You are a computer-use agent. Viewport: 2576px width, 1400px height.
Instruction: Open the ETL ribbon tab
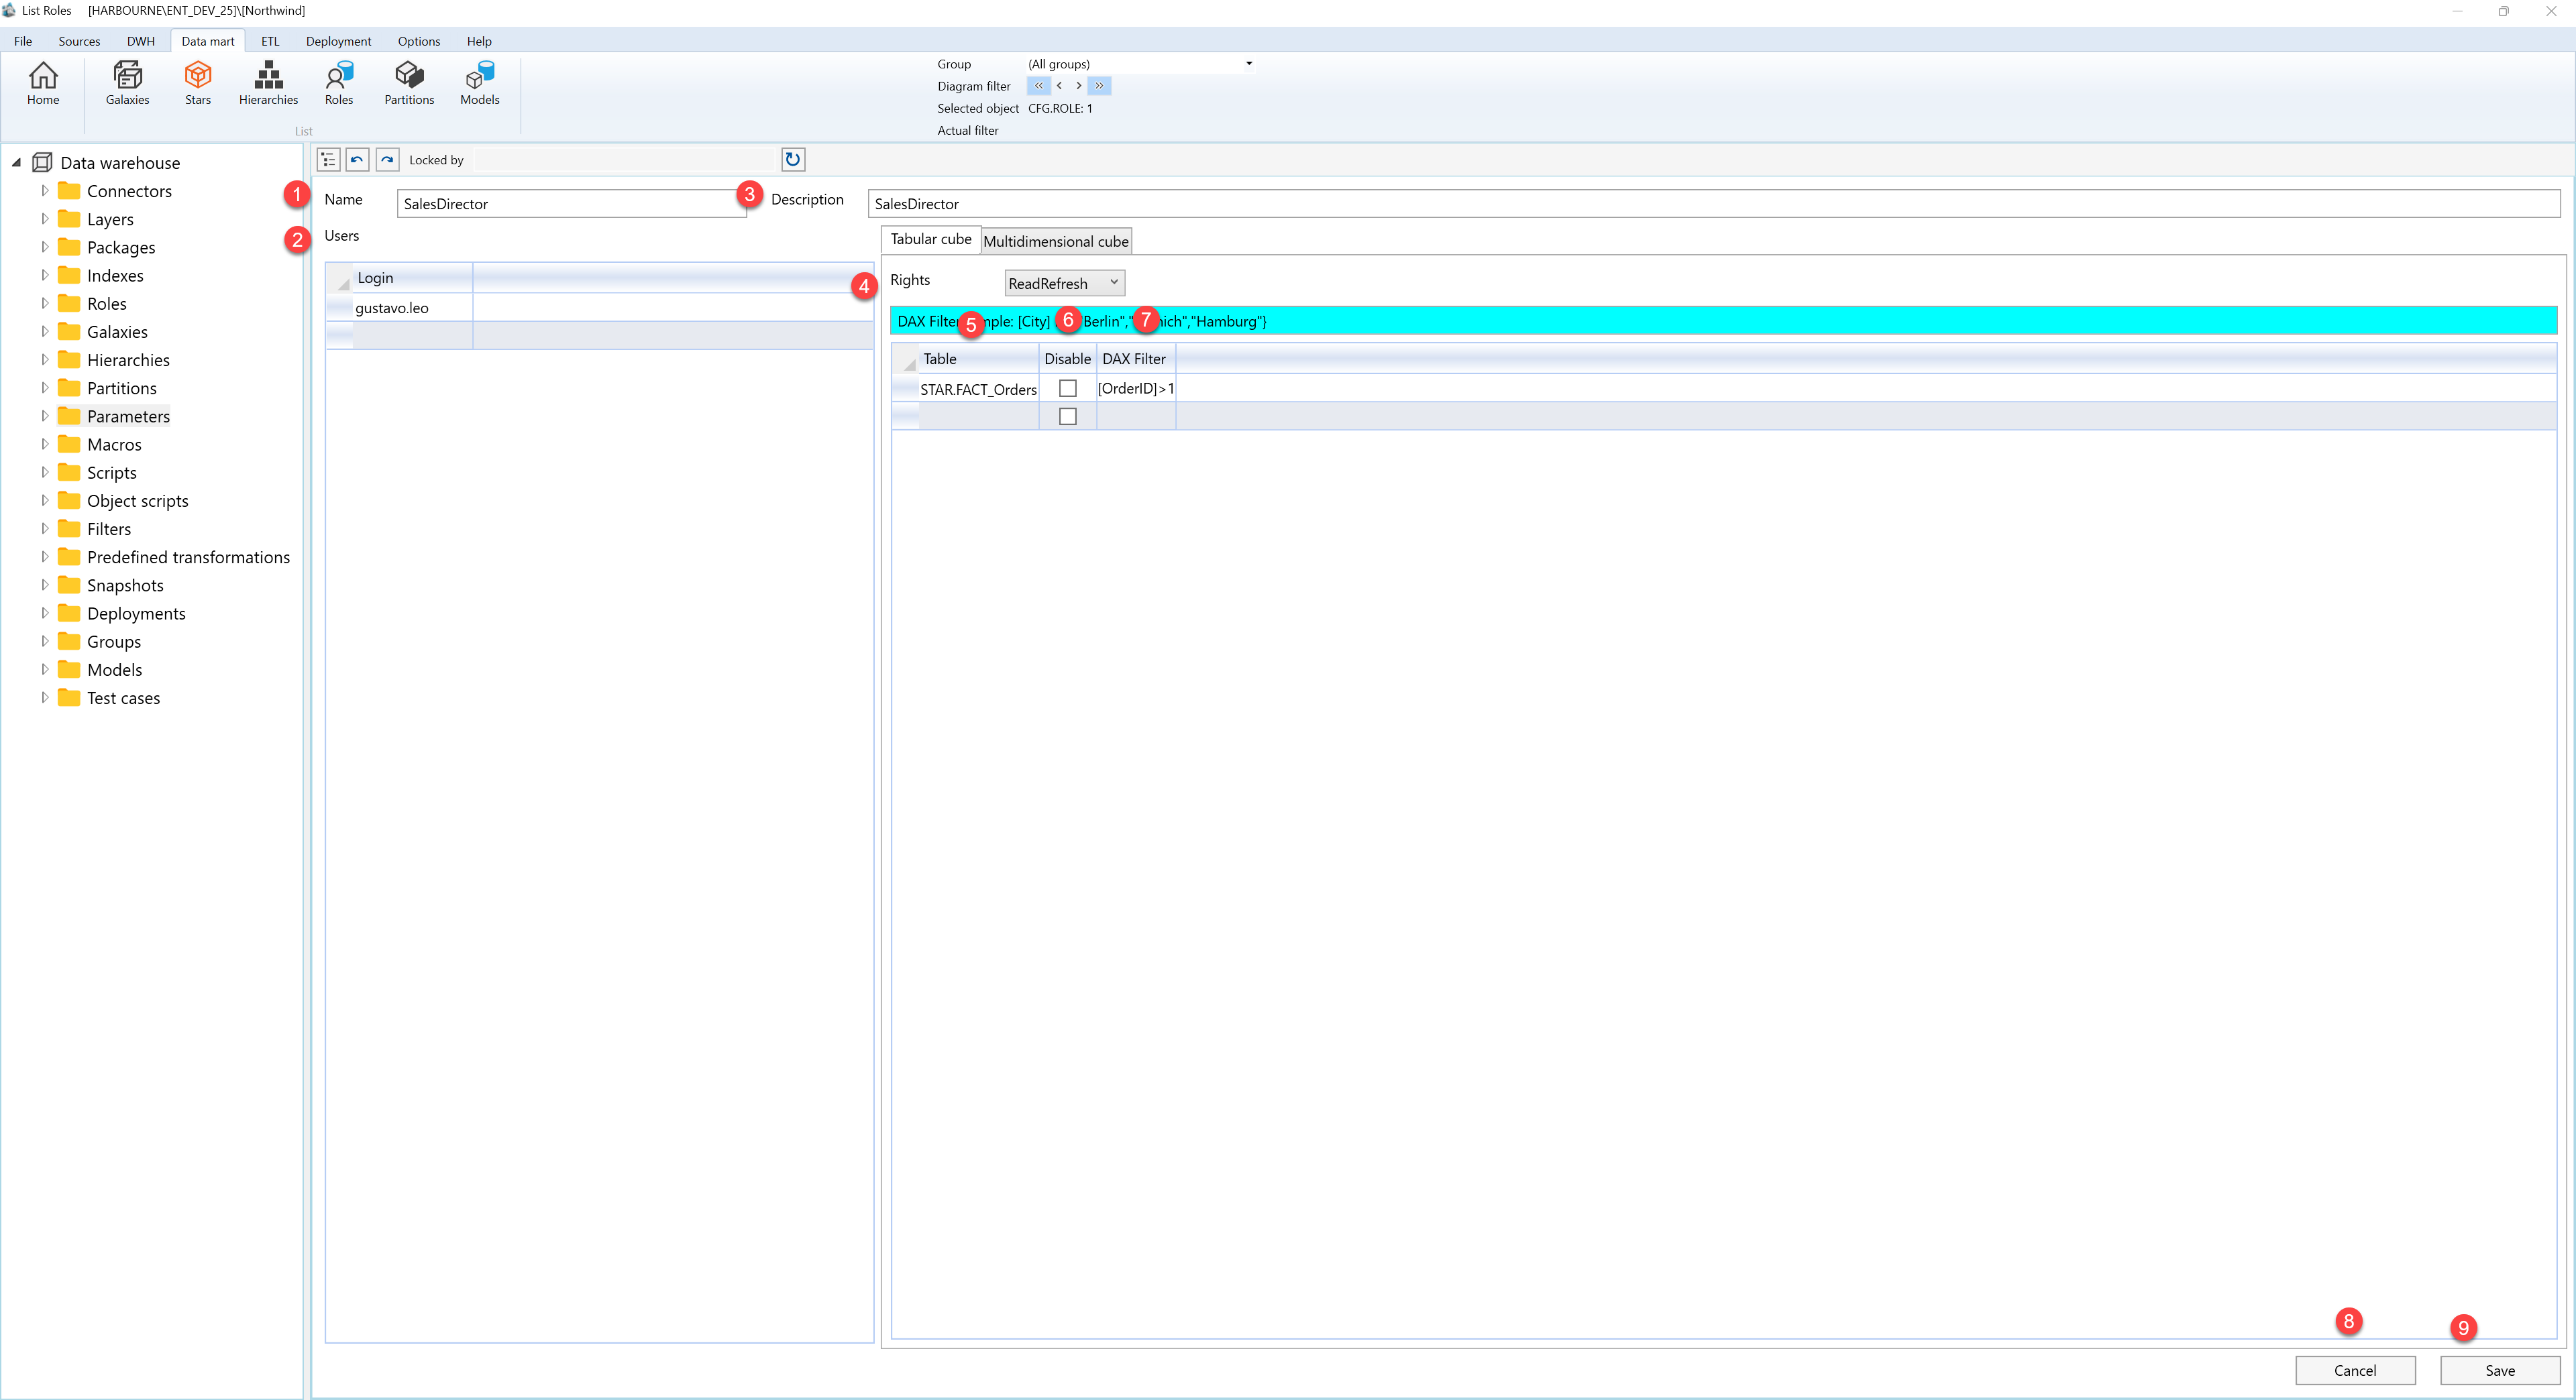click(x=270, y=41)
